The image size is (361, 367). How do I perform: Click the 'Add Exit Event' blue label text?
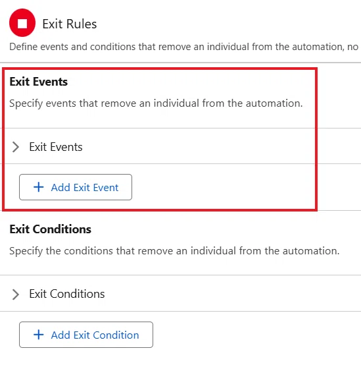[x=85, y=188]
